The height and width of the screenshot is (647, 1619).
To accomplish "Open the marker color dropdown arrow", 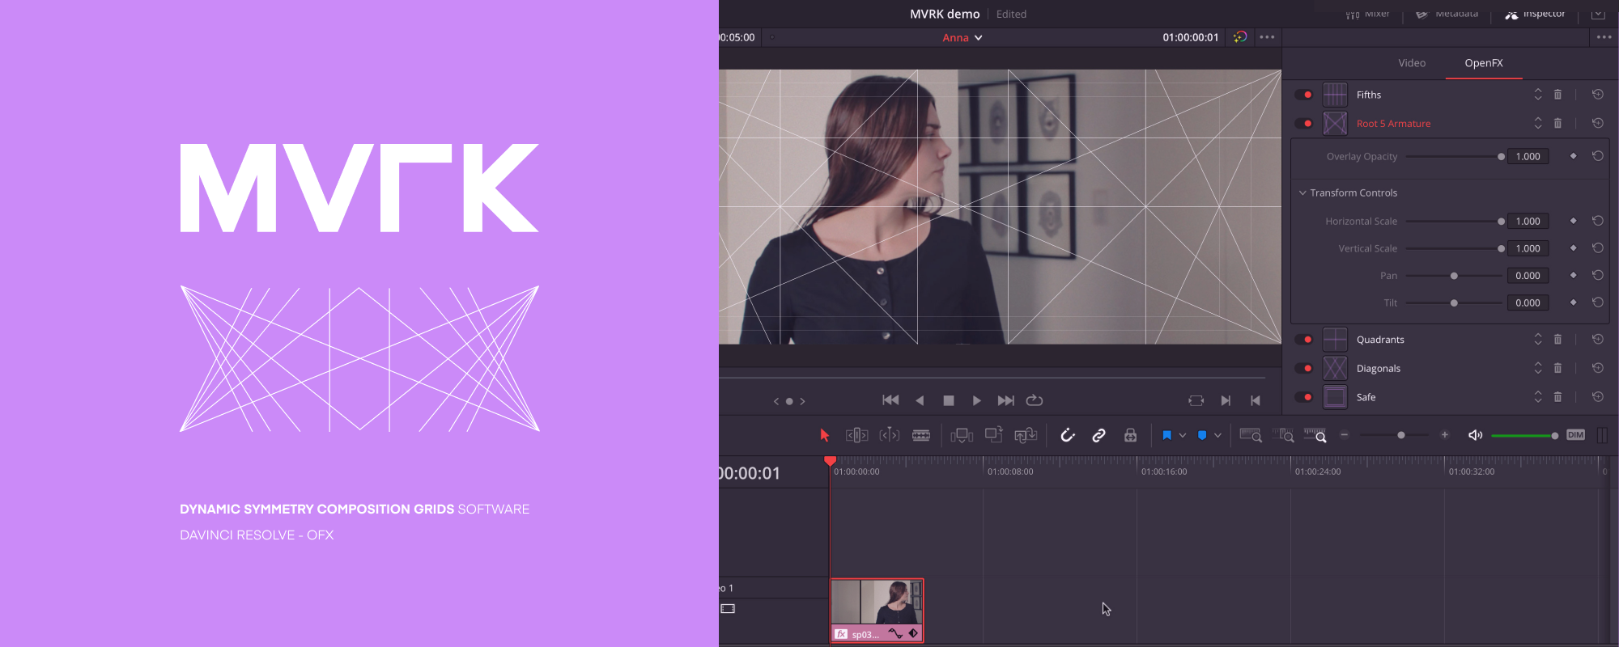I will point(1217,435).
